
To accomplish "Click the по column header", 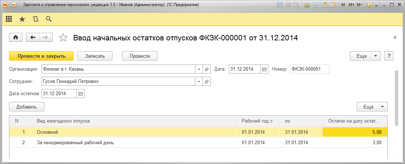I will (301, 121).
